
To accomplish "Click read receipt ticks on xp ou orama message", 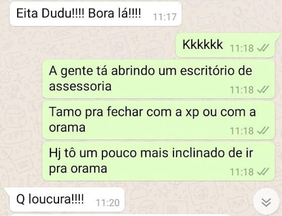I will pyautogui.click(x=263, y=131).
